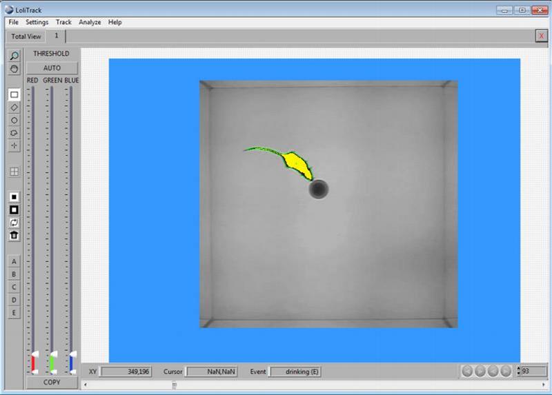Click the Cursor field showing NaN,NaN
This screenshot has height=395, width=552.
click(212, 372)
